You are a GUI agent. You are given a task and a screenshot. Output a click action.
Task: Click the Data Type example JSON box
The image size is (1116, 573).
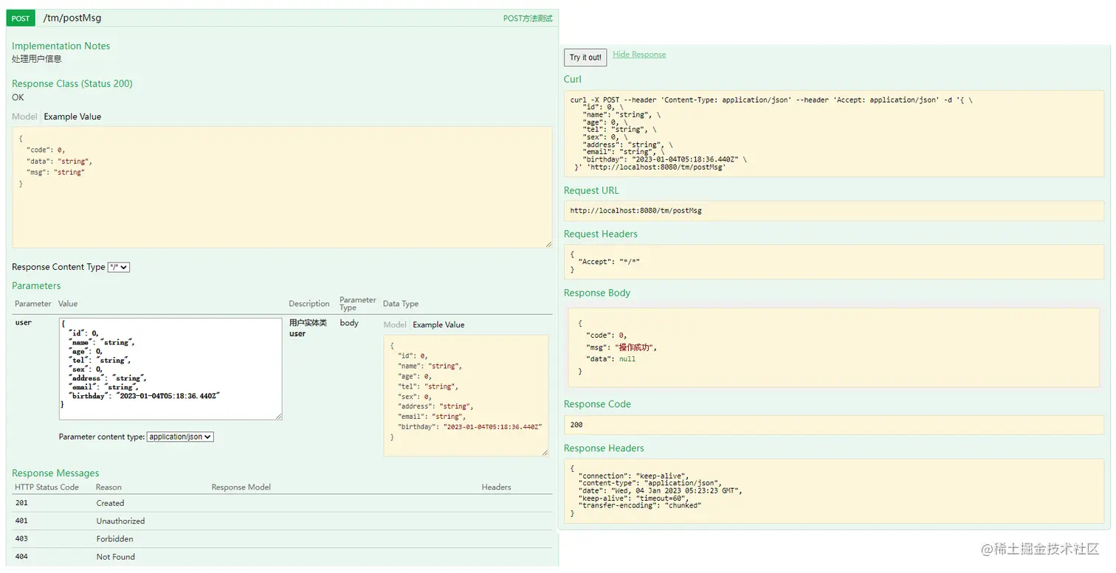[x=466, y=395]
